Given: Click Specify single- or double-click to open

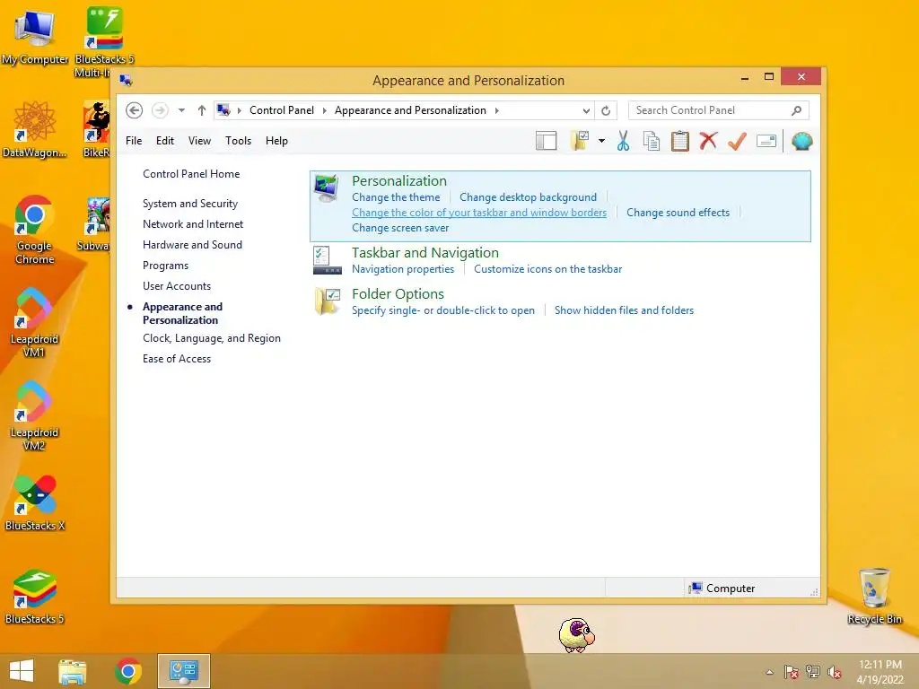Looking at the screenshot, I should click(443, 310).
